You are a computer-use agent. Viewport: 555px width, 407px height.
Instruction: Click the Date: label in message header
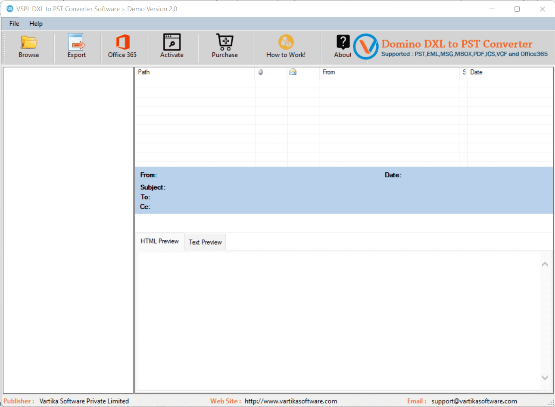(393, 175)
